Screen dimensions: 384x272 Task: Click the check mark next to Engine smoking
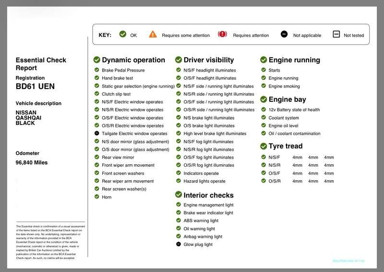(x=264, y=86)
